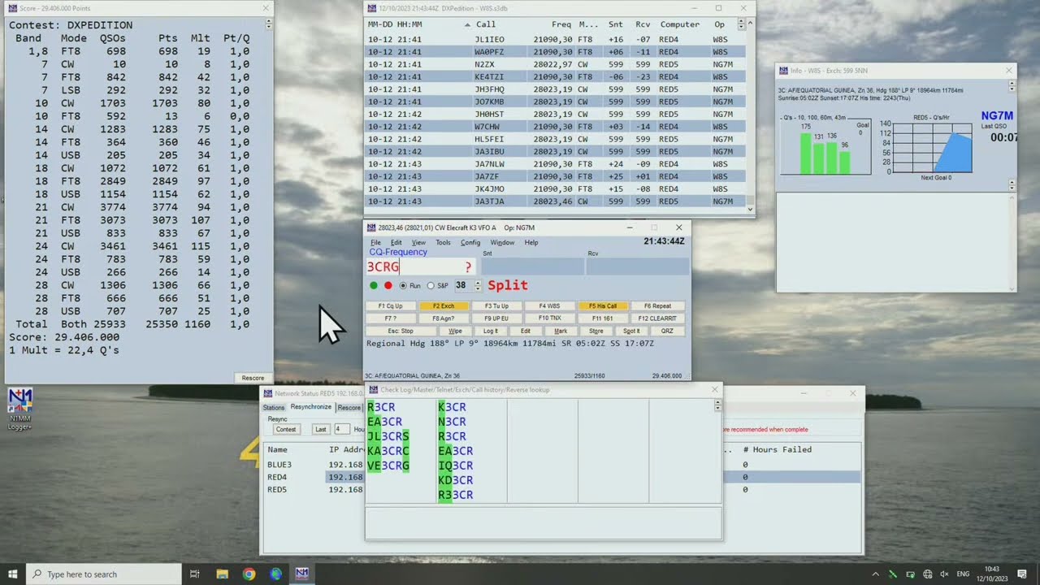Select VE3CRG in Check window
Image resolution: width=1040 pixels, height=585 pixels.
click(x=388, y=466)
